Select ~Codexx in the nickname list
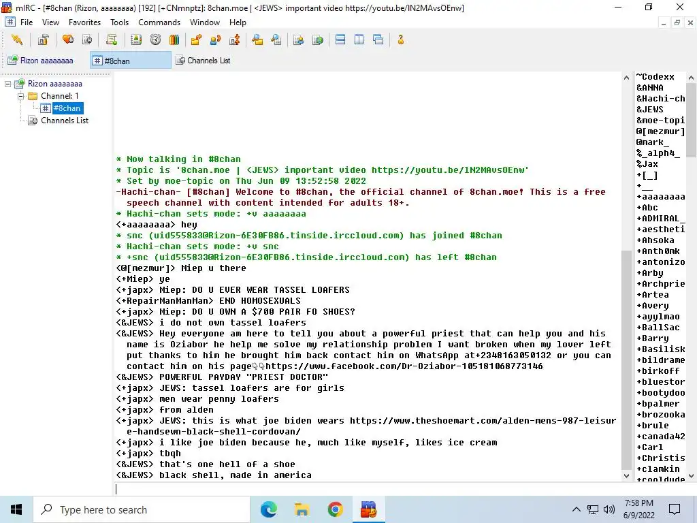The width and height of the screenshot is (697, 523). (x=655, y=77)
